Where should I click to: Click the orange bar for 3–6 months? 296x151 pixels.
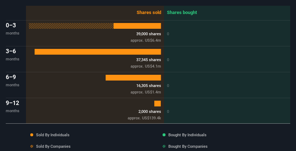pos(98,52)
